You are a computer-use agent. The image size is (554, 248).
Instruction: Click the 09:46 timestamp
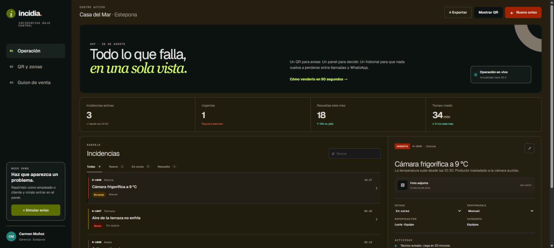[x=368, y=211]
